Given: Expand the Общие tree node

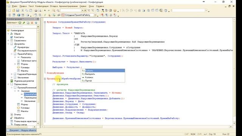Looking at the screenshot, I should [x=8, y=34].
